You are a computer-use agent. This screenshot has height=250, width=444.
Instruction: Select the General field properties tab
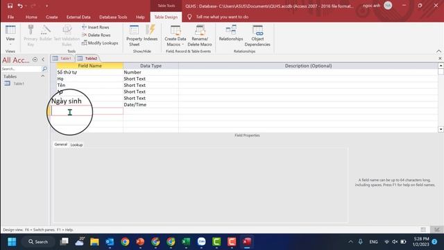(x=60, y=144)
